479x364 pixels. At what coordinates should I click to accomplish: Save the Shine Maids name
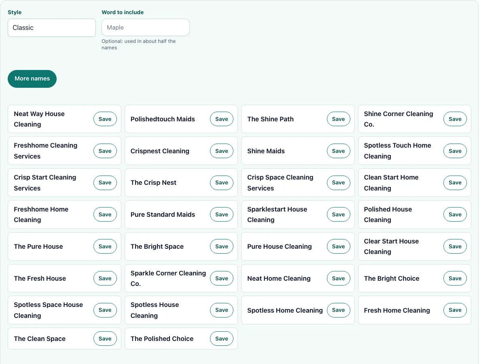(339, 151)
